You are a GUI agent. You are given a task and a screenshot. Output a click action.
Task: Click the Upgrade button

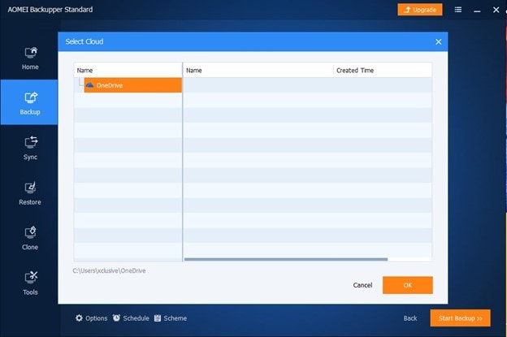point(420,10)
